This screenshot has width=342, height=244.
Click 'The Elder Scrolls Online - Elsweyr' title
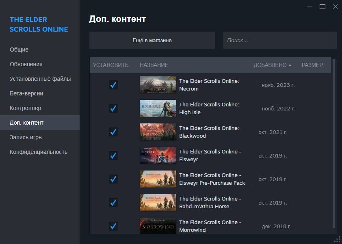point(210,155)
